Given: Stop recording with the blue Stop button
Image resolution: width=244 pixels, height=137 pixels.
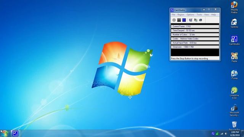Looking at the screenshot, I should (184, 20).
